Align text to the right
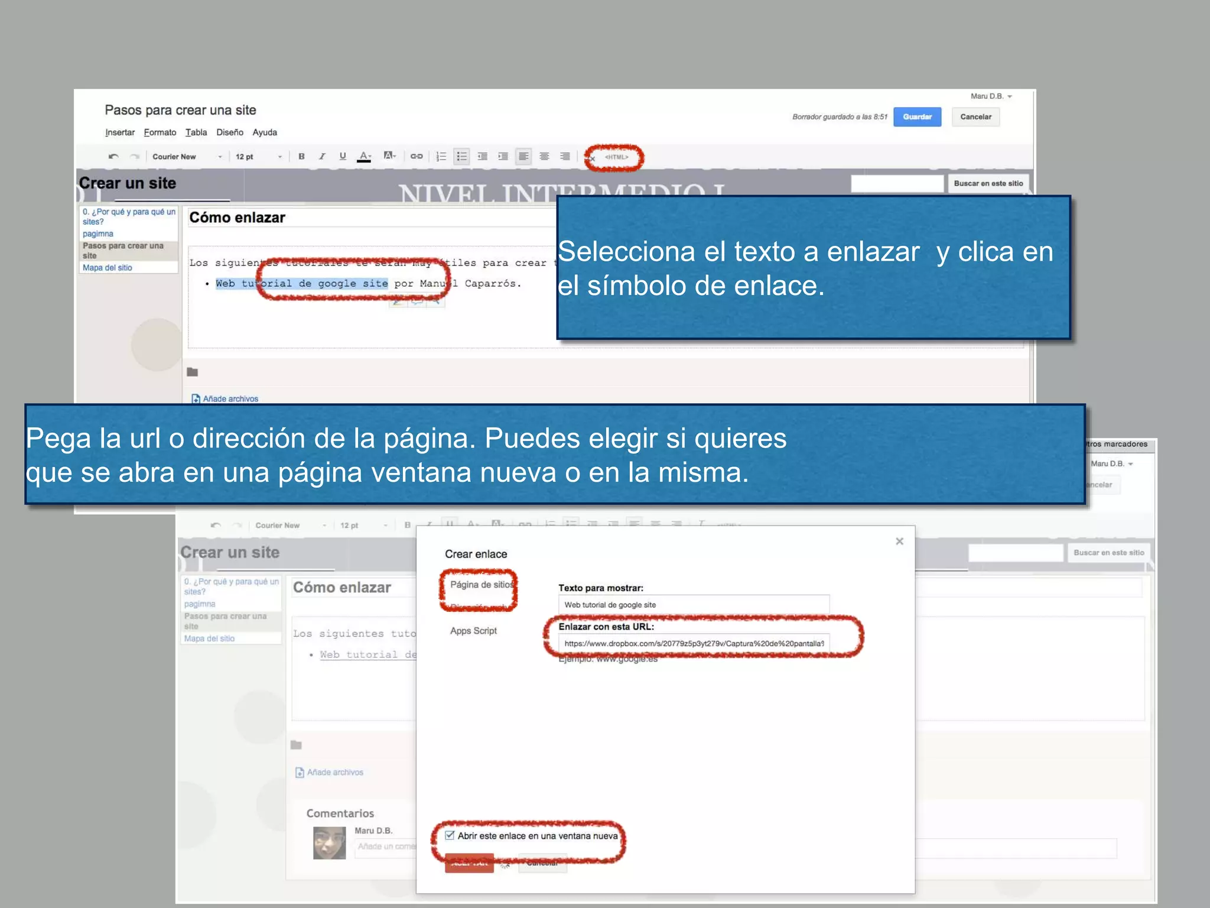The height and width of the screenshot is (908, 1210). pyautogui.click(x=565, y=157)
